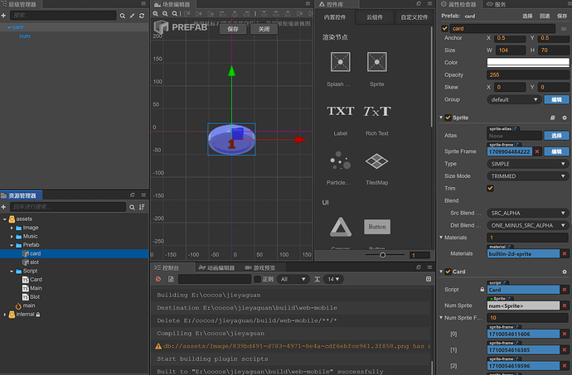Add a Canvas UI node from library
The image size is (572, 375).
coord(341,227)
